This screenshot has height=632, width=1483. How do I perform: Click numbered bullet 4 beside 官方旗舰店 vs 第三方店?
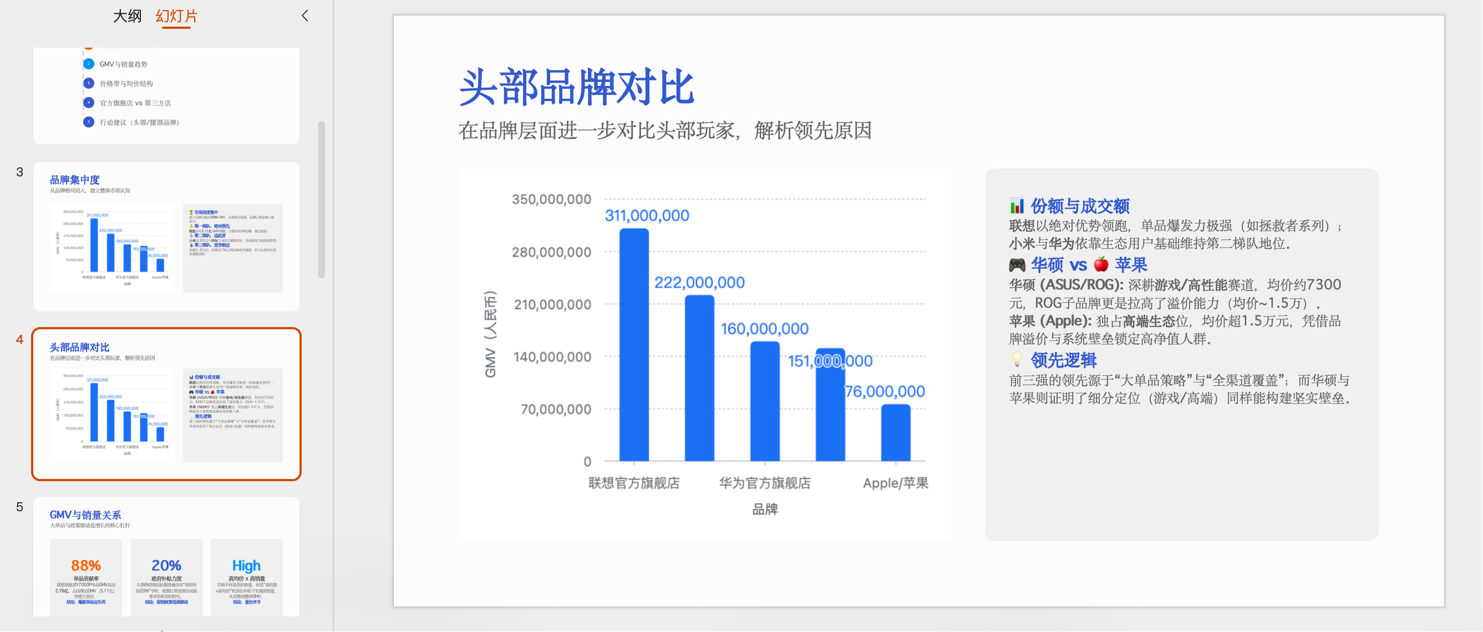(89, 103)
